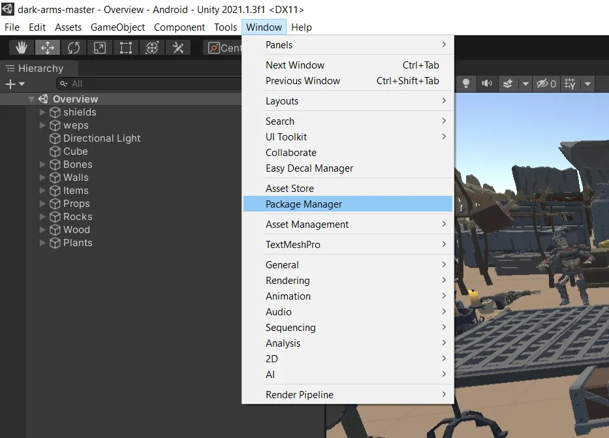Open Package Manager
This screenshot has width=609, height=438.
(304, 204)
